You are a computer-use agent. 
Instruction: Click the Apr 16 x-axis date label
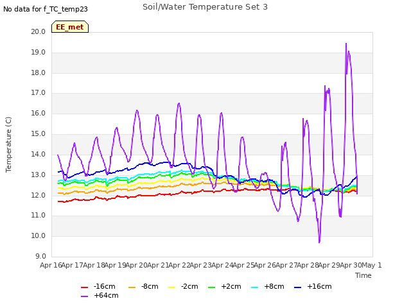[51, 265]
